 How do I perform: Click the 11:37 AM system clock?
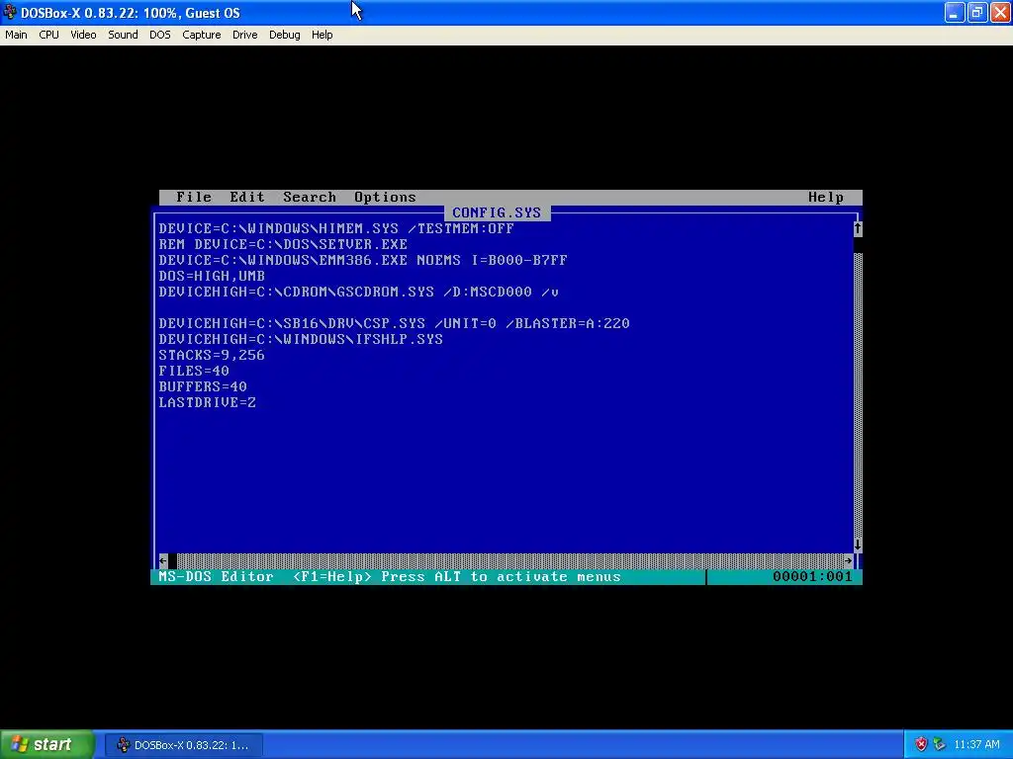(x=976, y=745)
